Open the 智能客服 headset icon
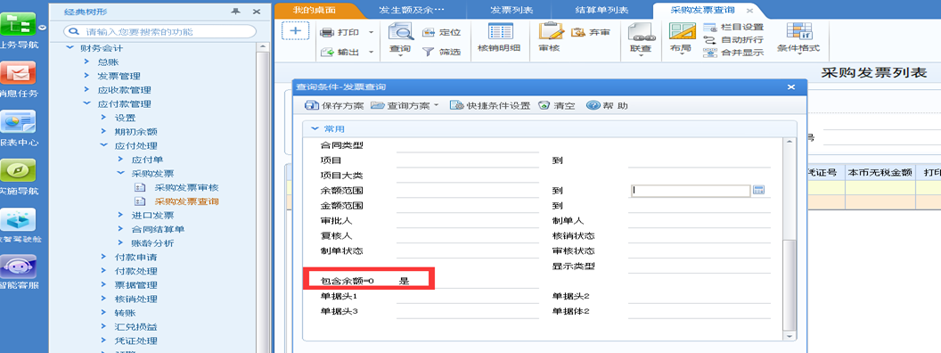The height and width of the screenshot is (353, 941). tap(18, 267)
